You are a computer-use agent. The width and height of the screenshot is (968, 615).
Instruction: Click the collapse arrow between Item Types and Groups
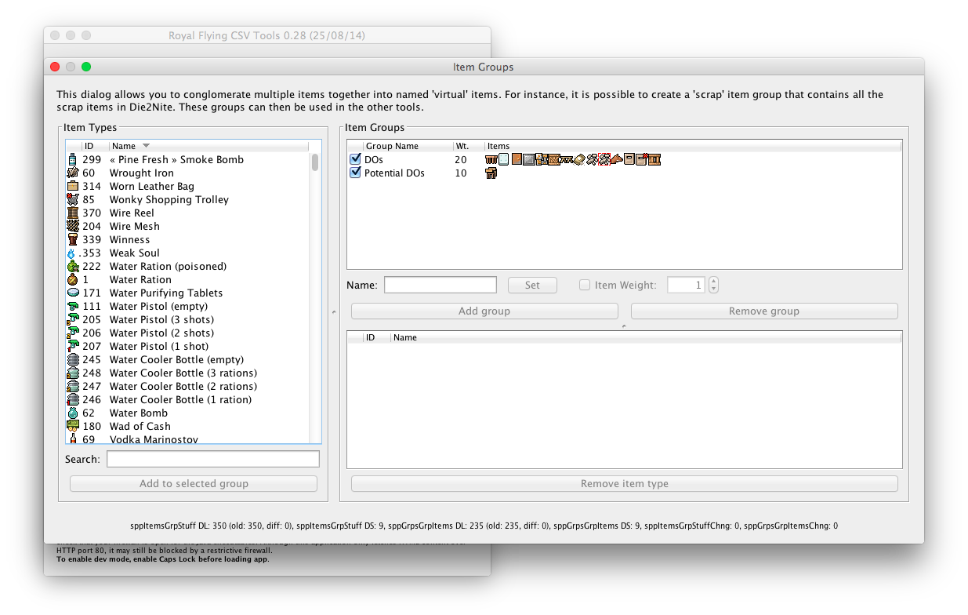(x=334, y=312)
